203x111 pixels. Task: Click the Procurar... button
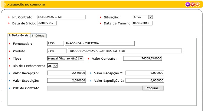153,88
